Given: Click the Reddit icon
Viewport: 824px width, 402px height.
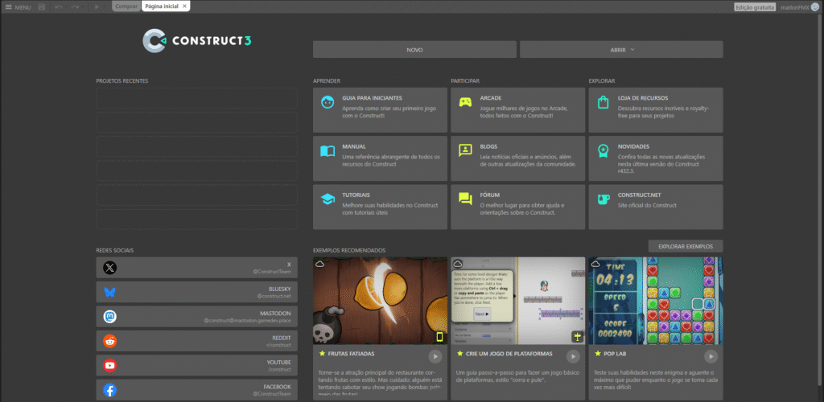Looking at the screenshot, I should 109,341.
